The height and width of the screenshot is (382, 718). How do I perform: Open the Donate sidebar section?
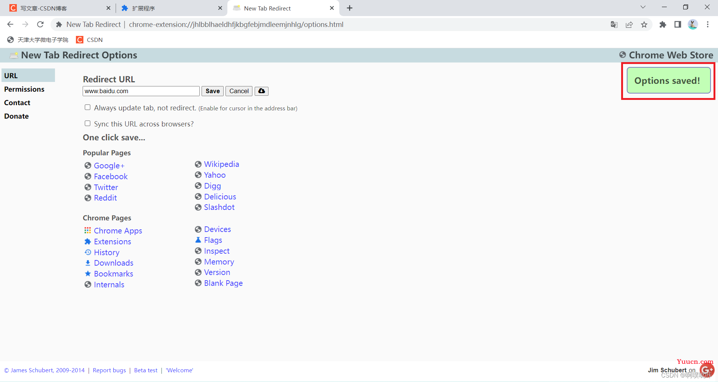(16, 116)
